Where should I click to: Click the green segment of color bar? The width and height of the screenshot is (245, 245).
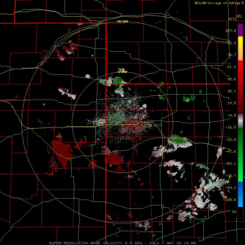click(x=240, y=155)
